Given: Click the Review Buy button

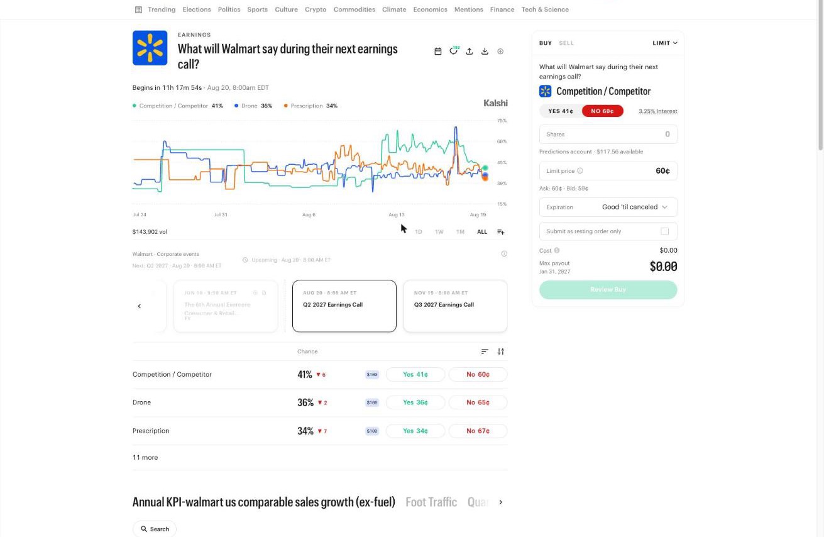Looking at the screenshot, I should coord(608,290).
